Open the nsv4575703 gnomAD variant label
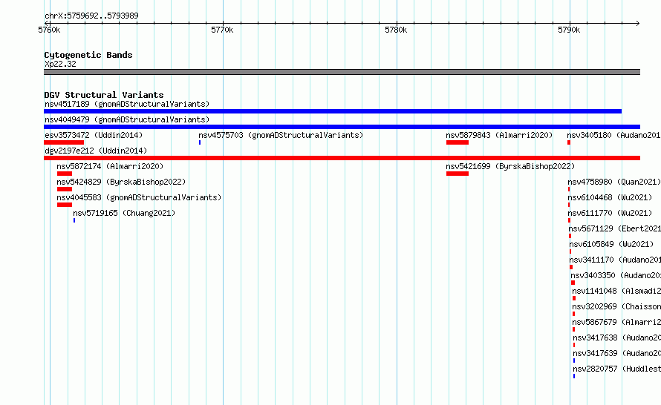Screen dimensions: 661x405 coord(281,135)
